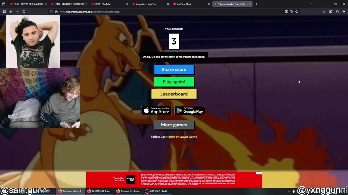Viewport: 348px width, 195px height.
Task: Open the downloads panel
Action: point(324,12)
